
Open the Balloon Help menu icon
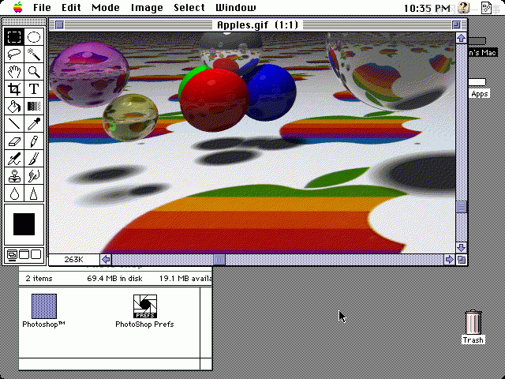[x=463, y=7]
